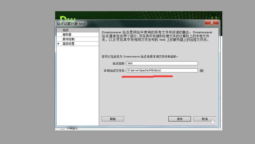Screen dimensions: 255x144
Task: Toggle the 不再显示 checkbox behind dialog
Action: click(62, 128)
